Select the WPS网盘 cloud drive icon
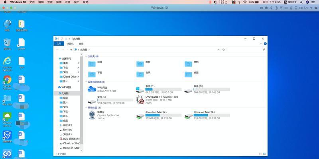The height and width of the screenshot is (159, 319). 92,89
